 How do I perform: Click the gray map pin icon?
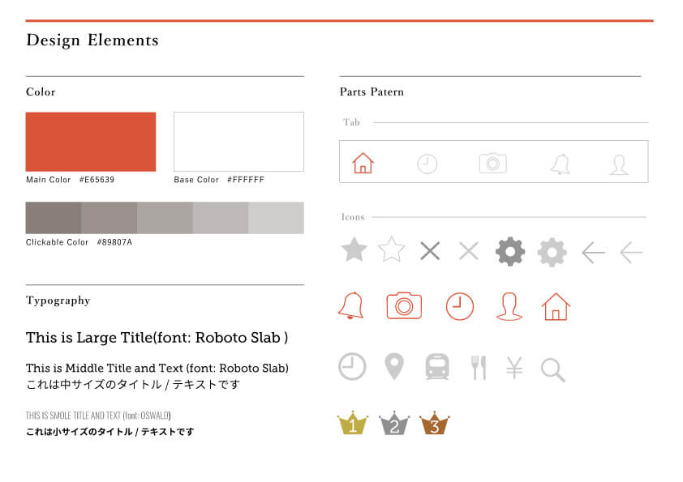(x=394, y=366)
